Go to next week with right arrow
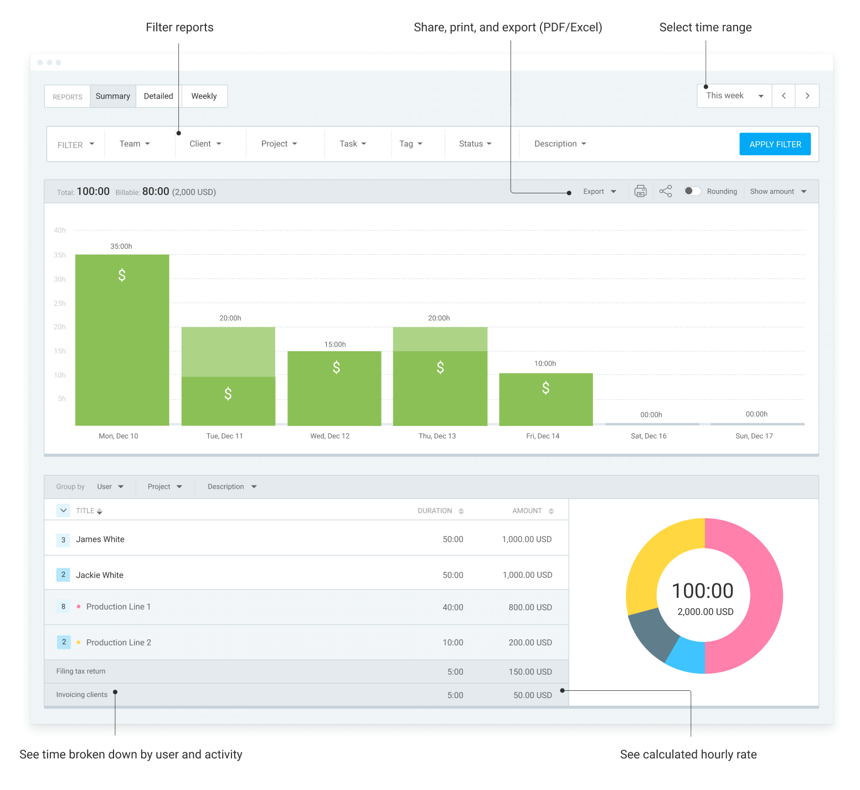This screenshot has height=790, width=860. 807,96
